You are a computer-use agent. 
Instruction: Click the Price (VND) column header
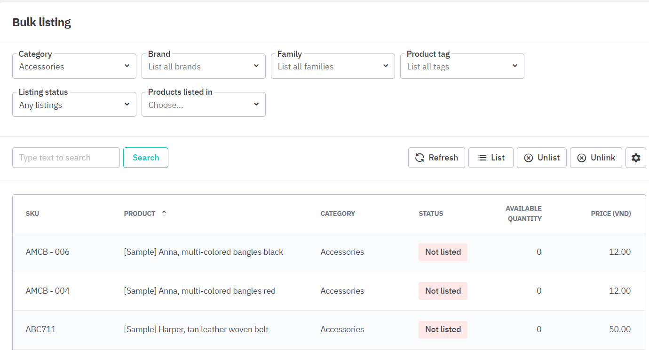pos(610,213)
